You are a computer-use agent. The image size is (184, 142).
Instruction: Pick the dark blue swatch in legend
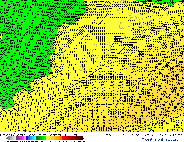click(x=27, y=138)
